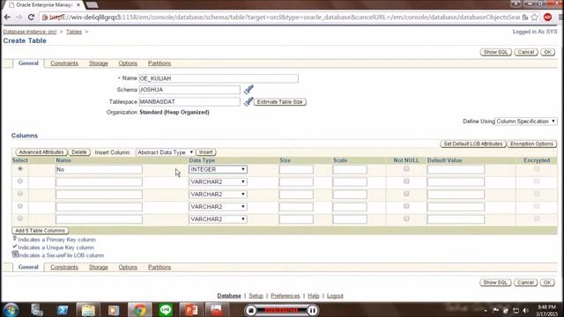Open the bottom Constraints tab
The image size is (564, 317).
point(64,268)
